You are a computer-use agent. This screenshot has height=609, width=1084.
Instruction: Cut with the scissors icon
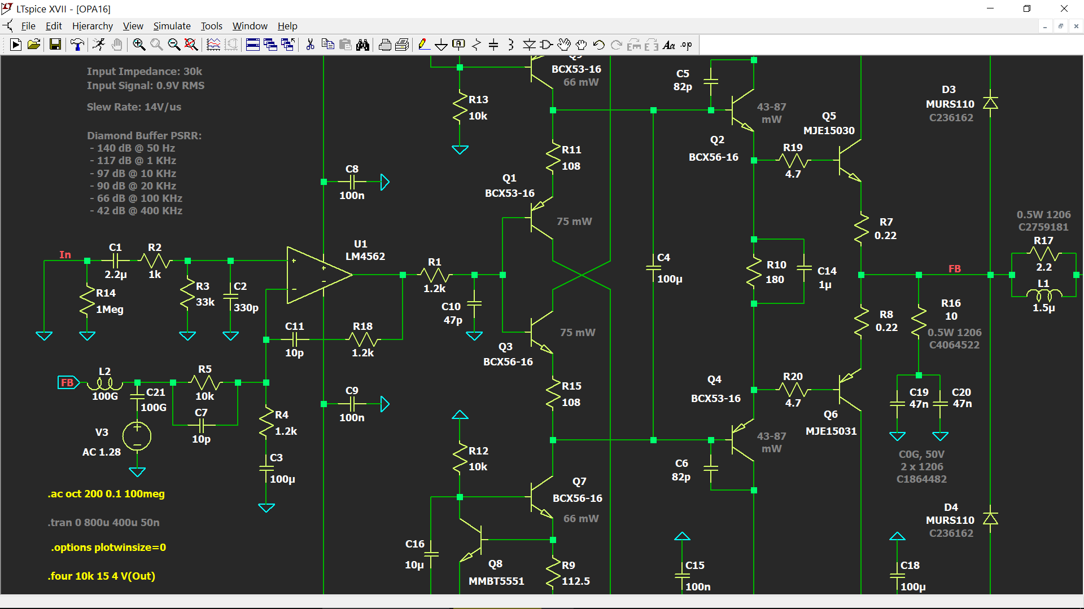point(310,45)
